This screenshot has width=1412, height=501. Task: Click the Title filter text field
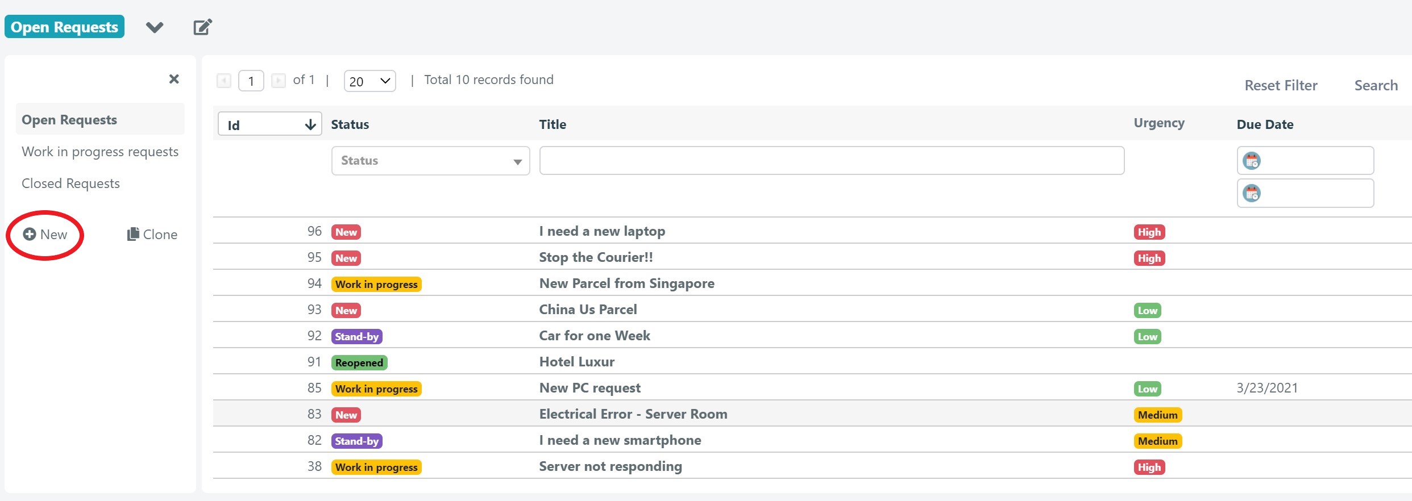pos(832,160)
